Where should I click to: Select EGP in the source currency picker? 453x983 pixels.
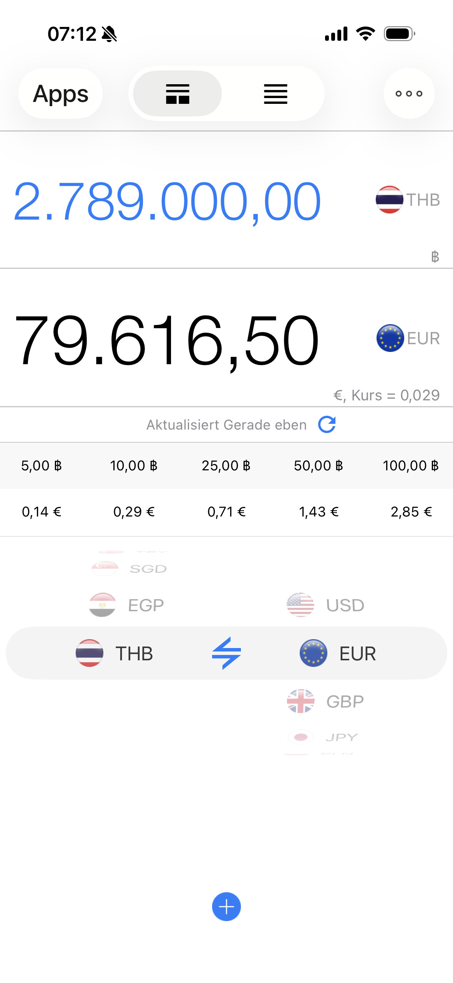(127, 605)
